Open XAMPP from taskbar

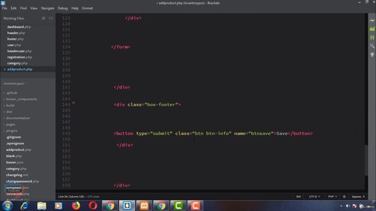[x=144, y=206]
